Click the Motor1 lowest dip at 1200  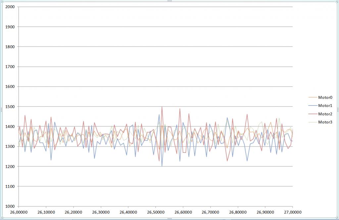(x=162, y=166)
